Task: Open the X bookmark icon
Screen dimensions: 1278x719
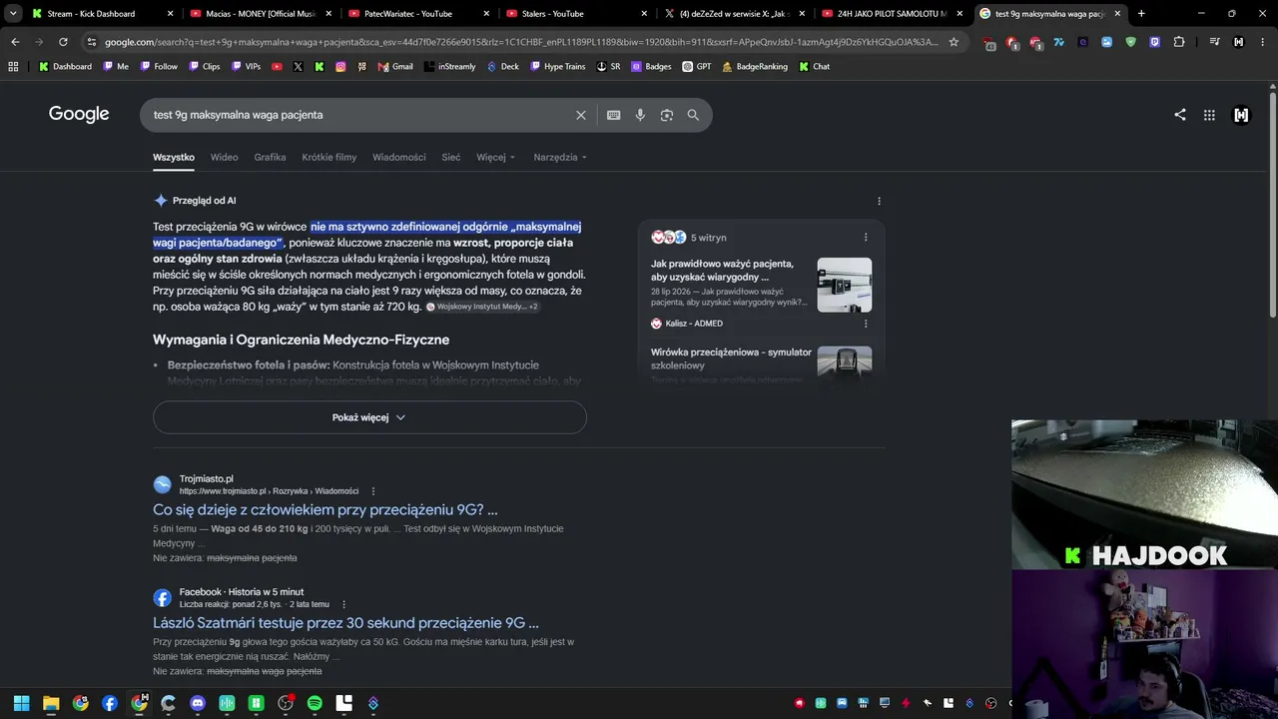Action: click(298, 66)
